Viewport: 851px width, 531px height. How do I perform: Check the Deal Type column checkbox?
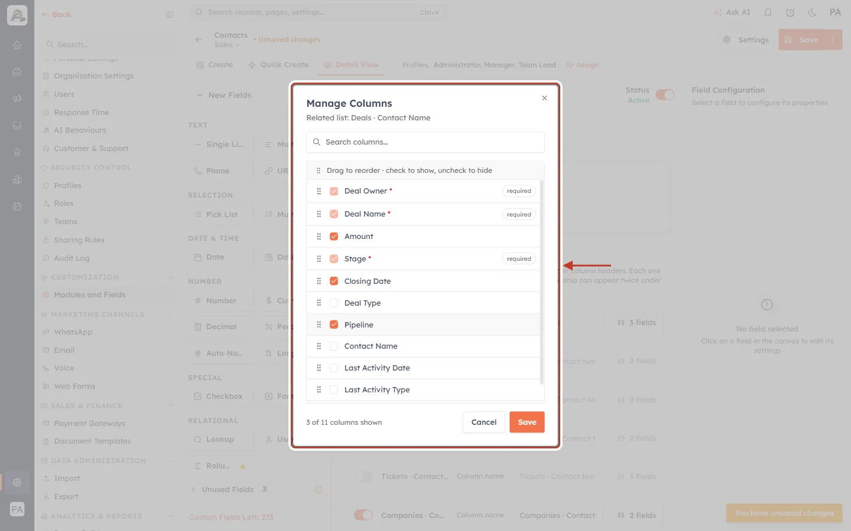tap(334, 303)
